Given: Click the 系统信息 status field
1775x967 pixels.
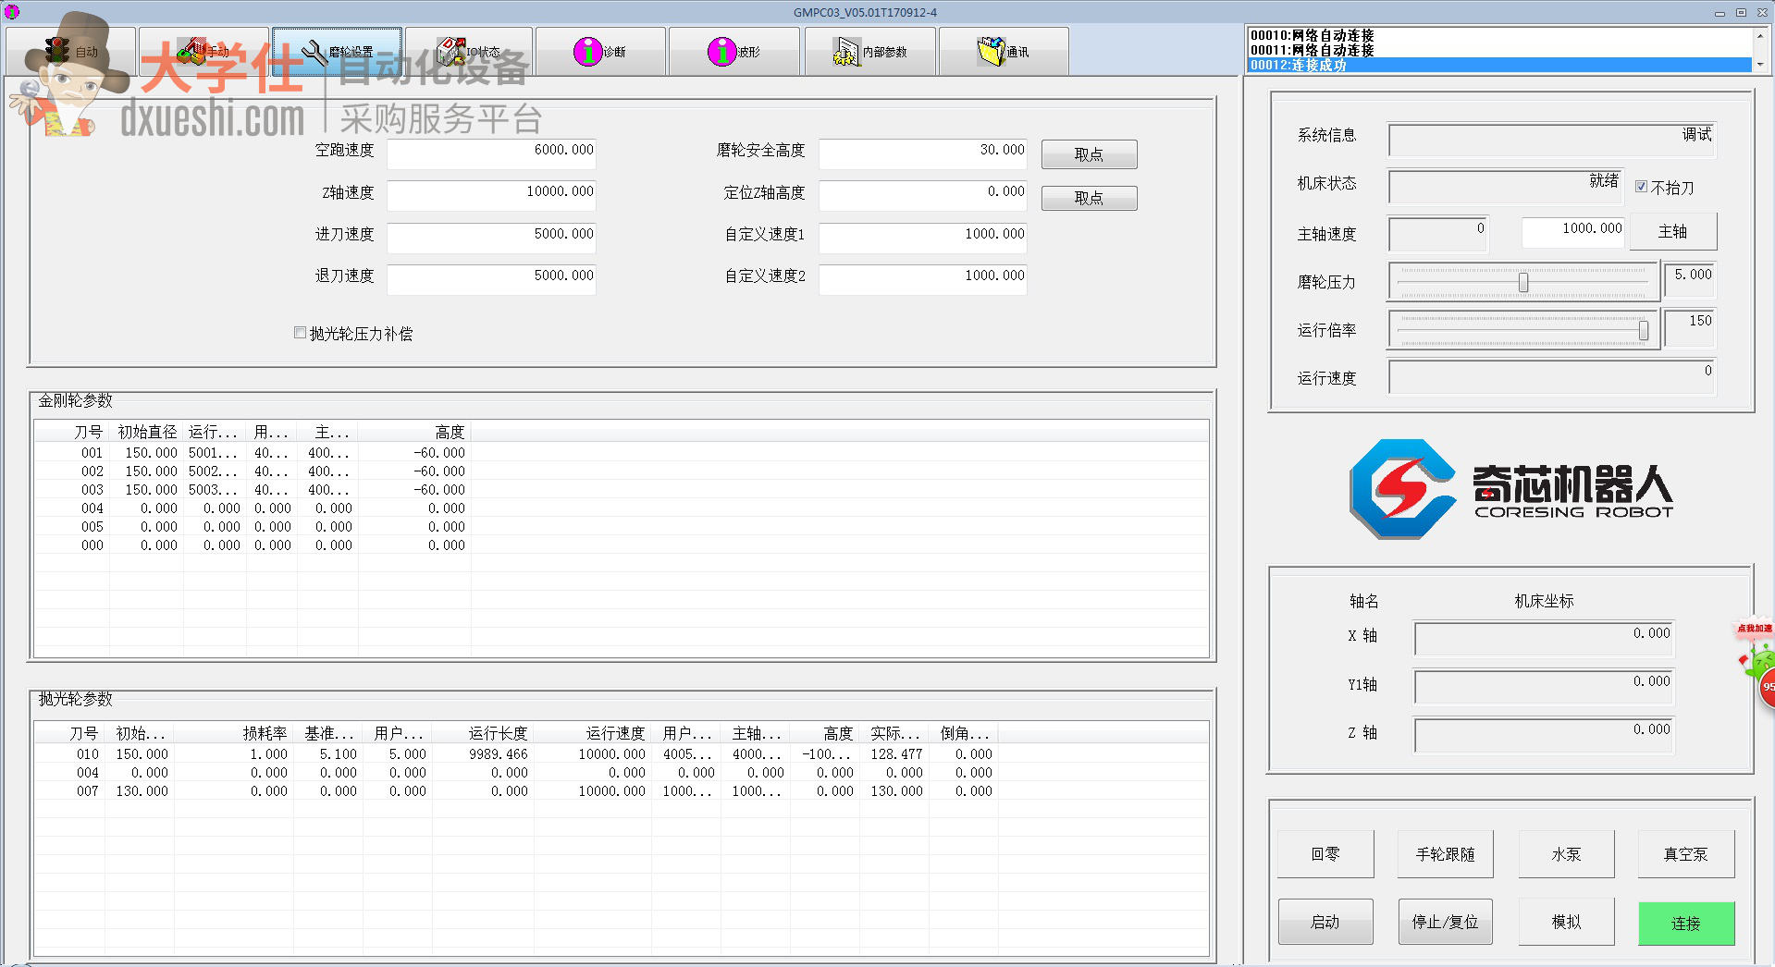Looking at the screenshot, I should pos(1552,141).
